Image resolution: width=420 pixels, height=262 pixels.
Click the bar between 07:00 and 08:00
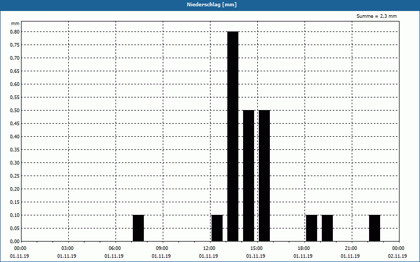(138, 228)
